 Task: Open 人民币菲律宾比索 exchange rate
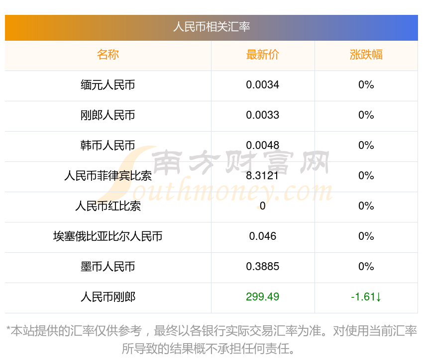pos(108,176)
